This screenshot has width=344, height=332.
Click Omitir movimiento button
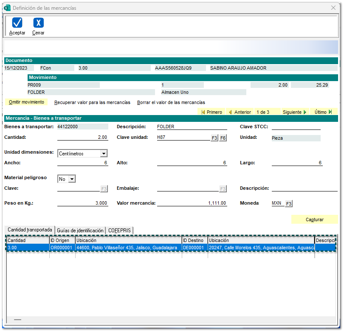point(26,102)
